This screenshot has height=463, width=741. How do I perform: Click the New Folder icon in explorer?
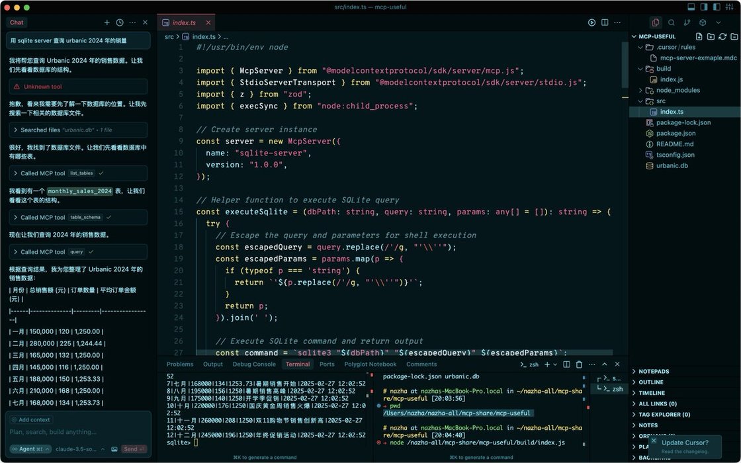710,36
